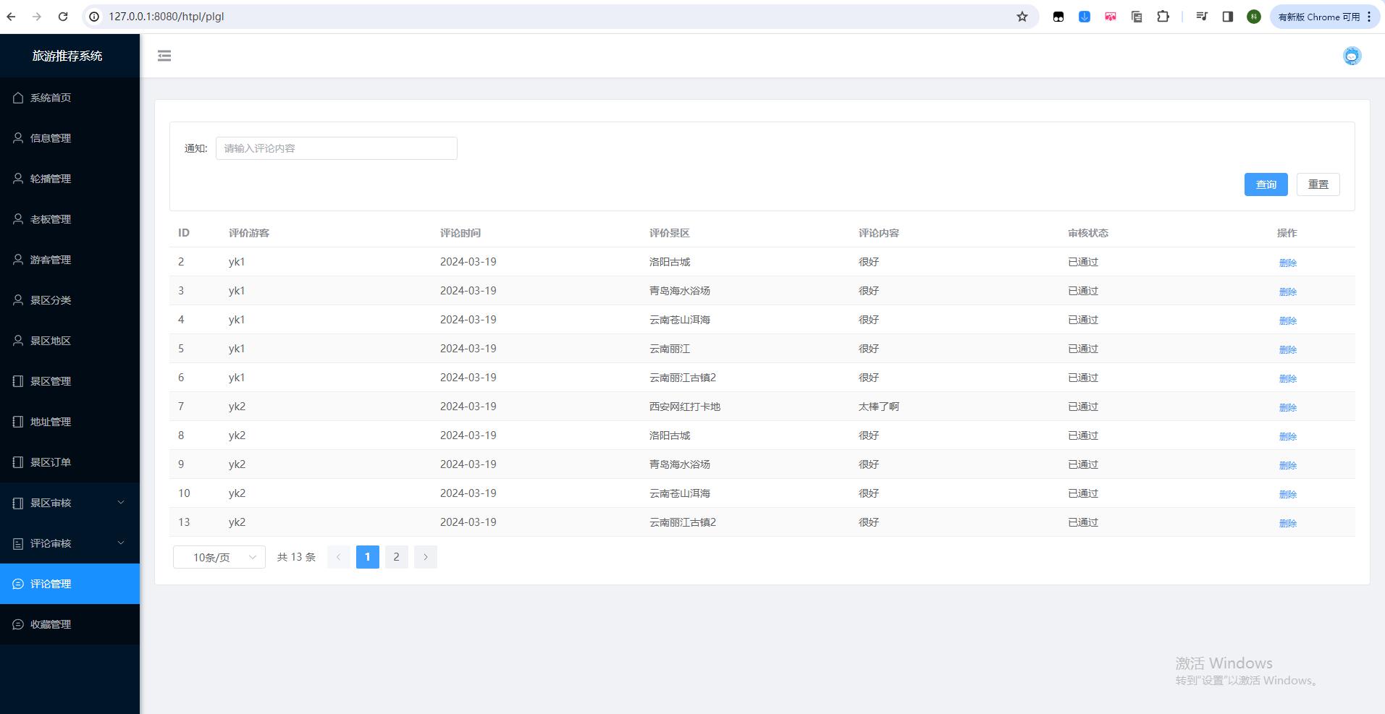Focus the 请输入评论内容 input field
This screenshot has height=714, width=1385.
coord(337,148)
